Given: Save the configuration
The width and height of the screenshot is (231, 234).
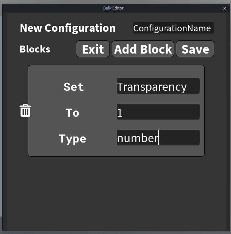Looking at the screenshot, I should point(195,49).
